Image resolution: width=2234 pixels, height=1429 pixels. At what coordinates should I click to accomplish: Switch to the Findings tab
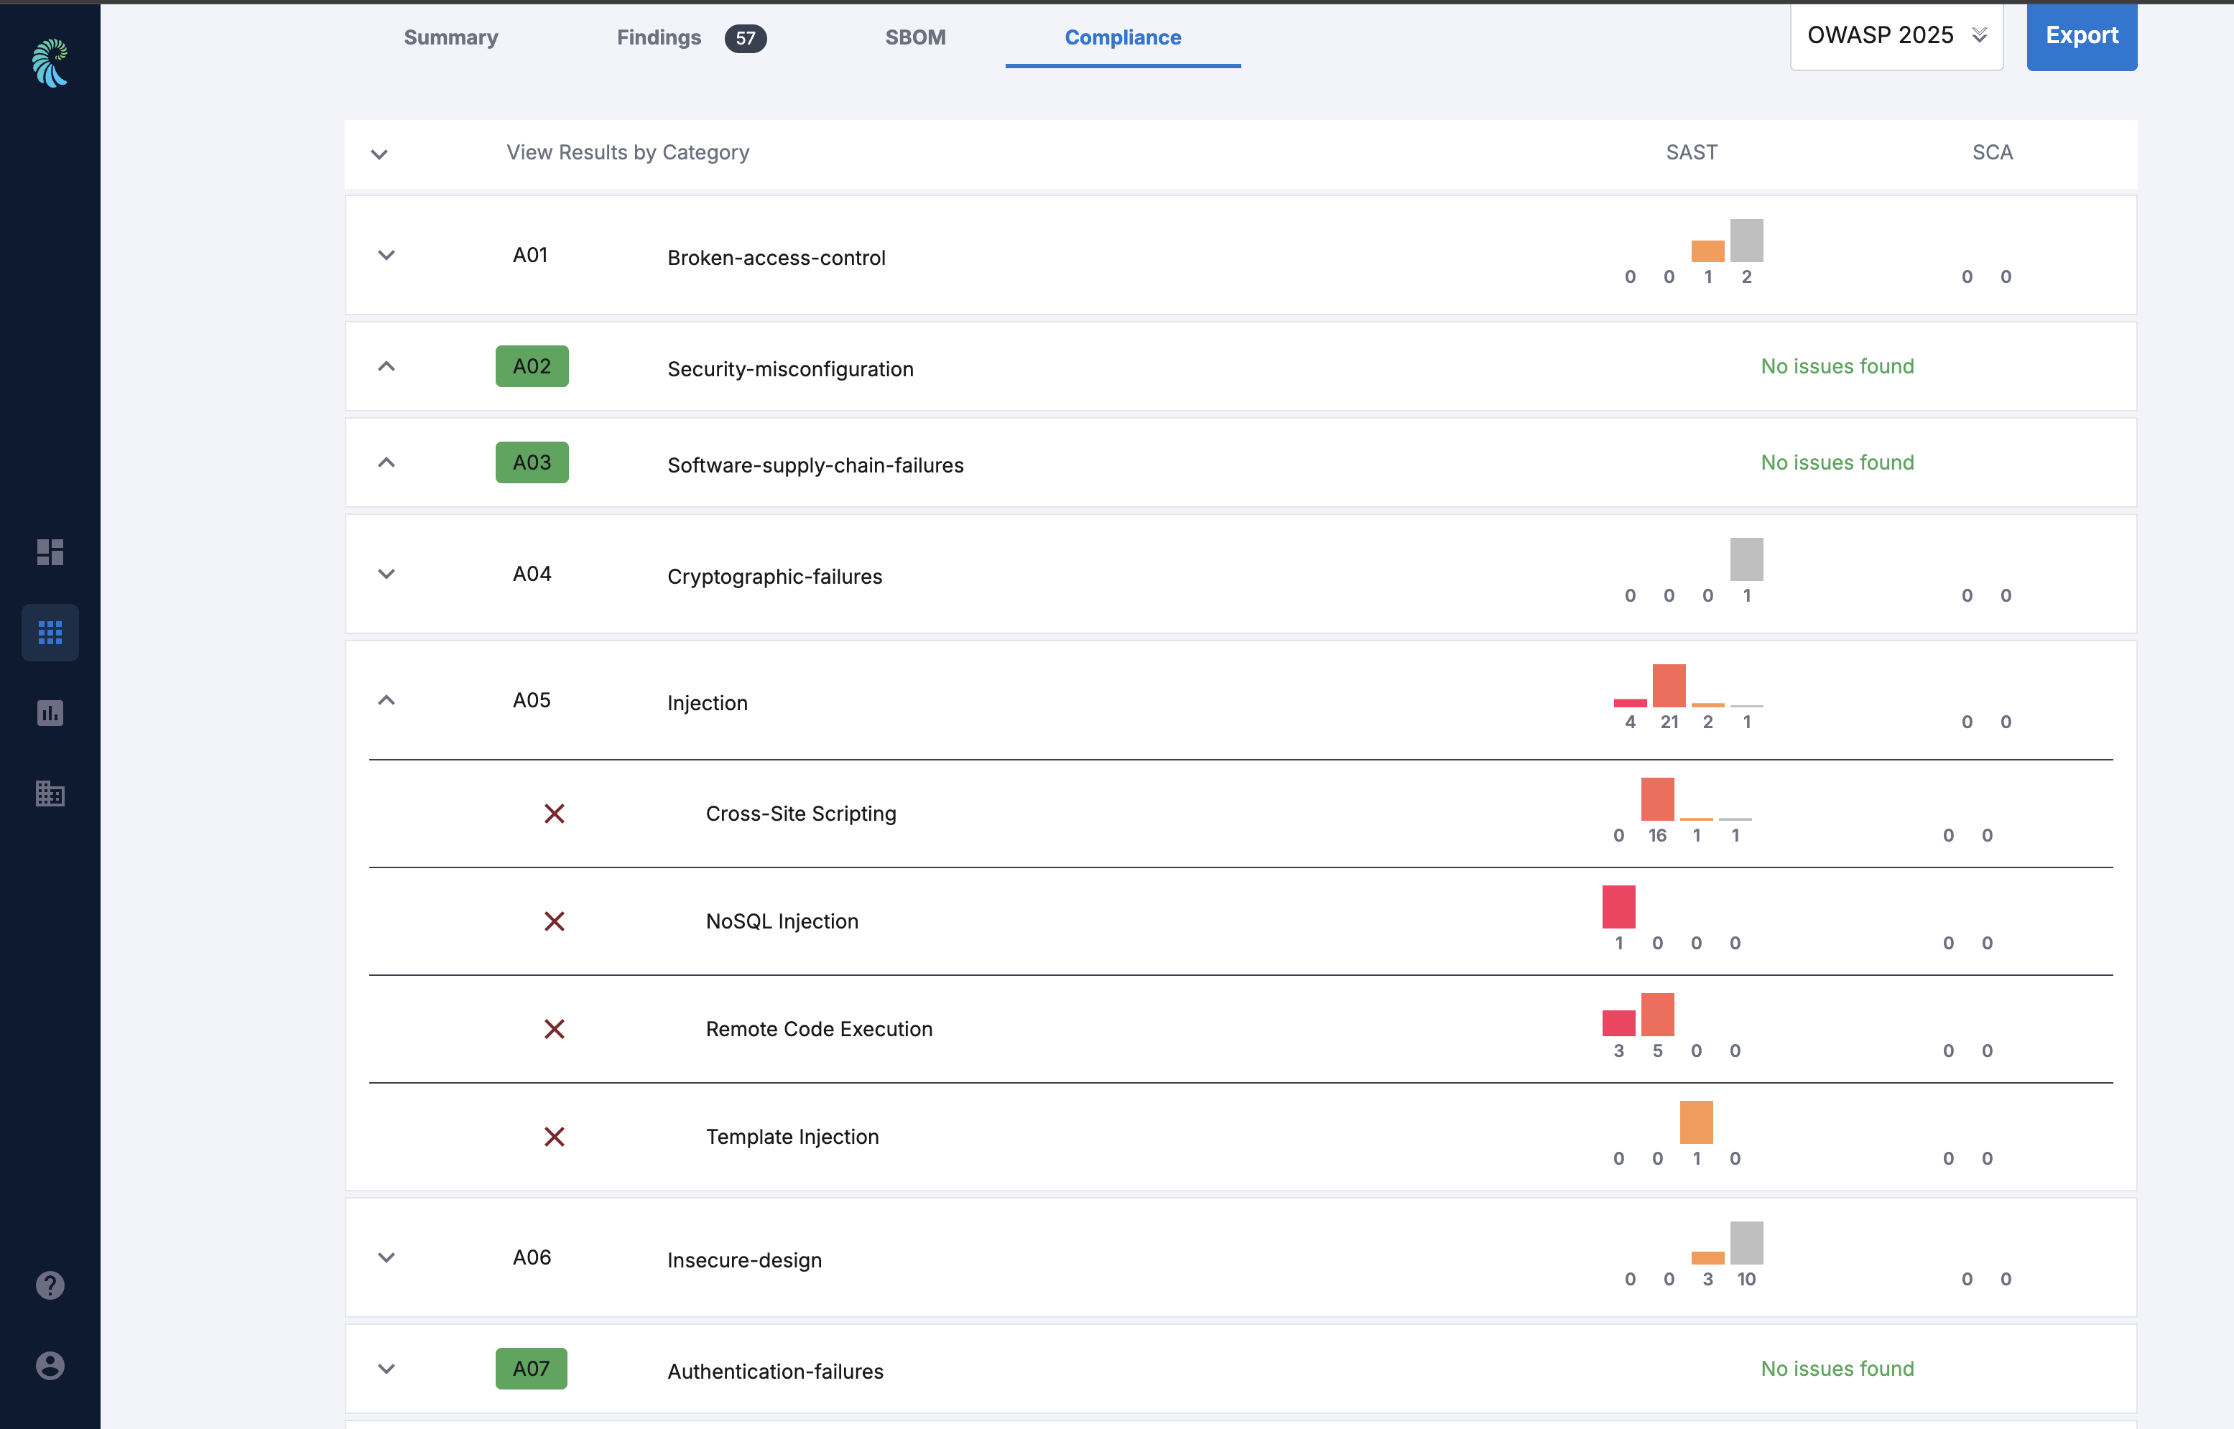[x=659, y=37]
